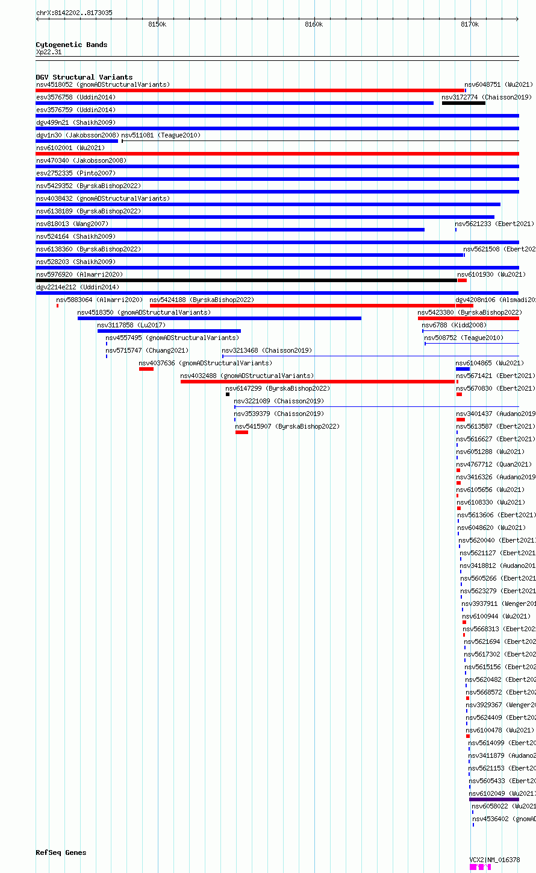This screenshot has height=873, width=536.
Task: Select the nsv5671421 (Ebert2021) label
Action: [x=495, y=376]
